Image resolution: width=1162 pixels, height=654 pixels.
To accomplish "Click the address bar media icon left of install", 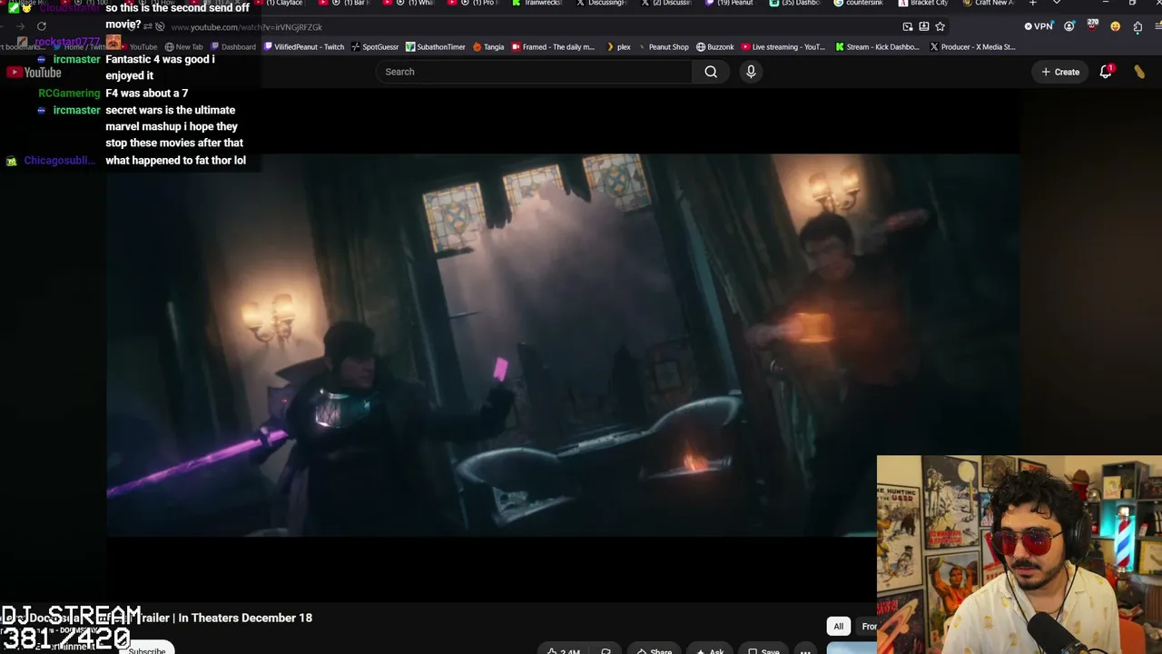I will (x=908, y=26).
